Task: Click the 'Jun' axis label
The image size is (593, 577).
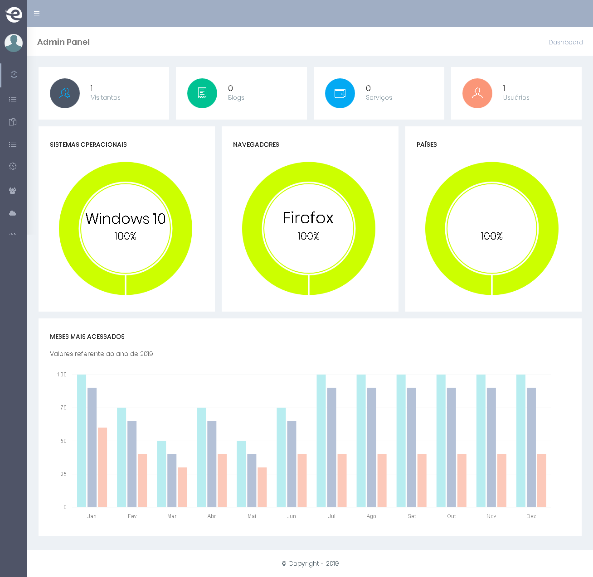Action: 292,516
